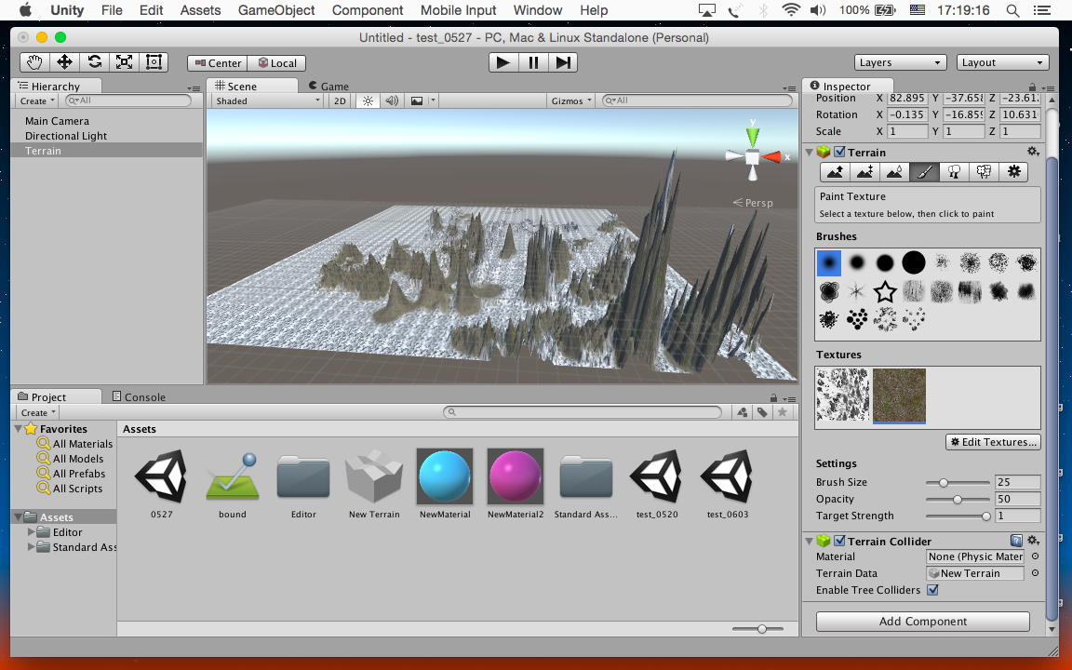Click the Add Component button
Image resolution: width=1072 pixels, height=670 pixels.
tap(922, 622)
